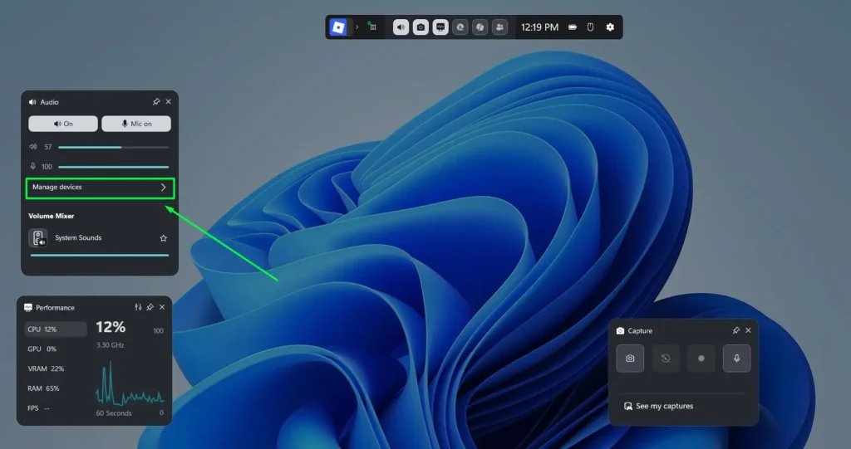Open the Copilot widget icon in top bar

click(x=480, y=27)
